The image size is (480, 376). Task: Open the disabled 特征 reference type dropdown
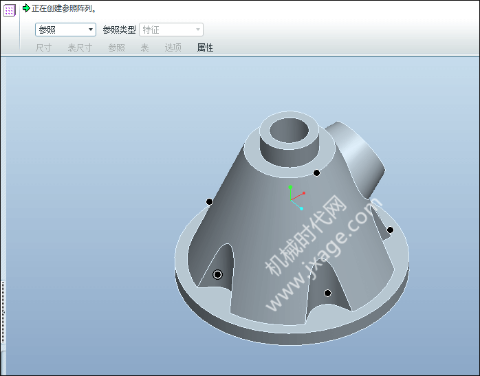click(x=171, y=30)
